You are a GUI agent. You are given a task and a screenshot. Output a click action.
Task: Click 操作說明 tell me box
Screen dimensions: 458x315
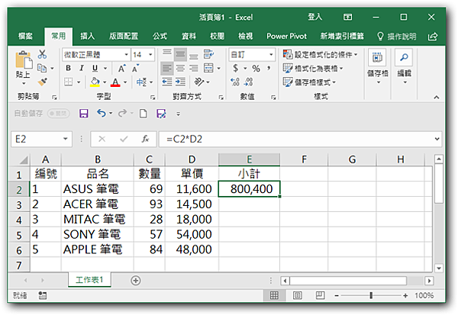pos(397,37)
